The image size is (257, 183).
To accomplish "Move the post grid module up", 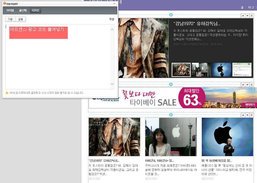I will tap(243, 115).
